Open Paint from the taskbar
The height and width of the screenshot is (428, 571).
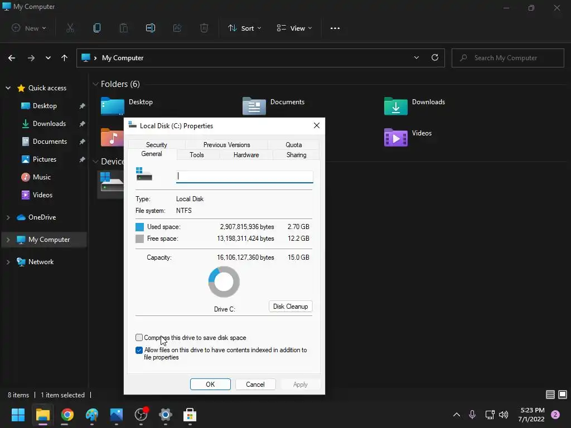[92, 415]
